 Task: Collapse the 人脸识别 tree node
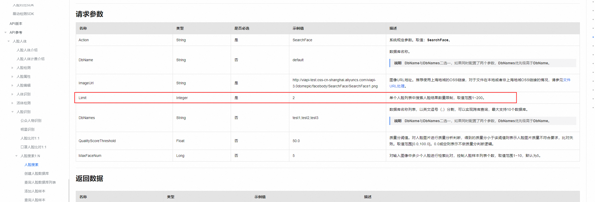pos(12,112)
